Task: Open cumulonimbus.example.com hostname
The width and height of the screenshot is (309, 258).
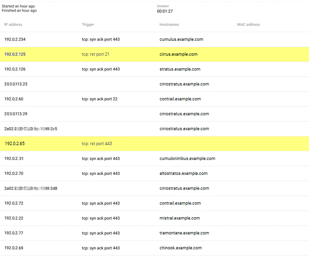Action: pyautogui.click(x=187, y=159)
